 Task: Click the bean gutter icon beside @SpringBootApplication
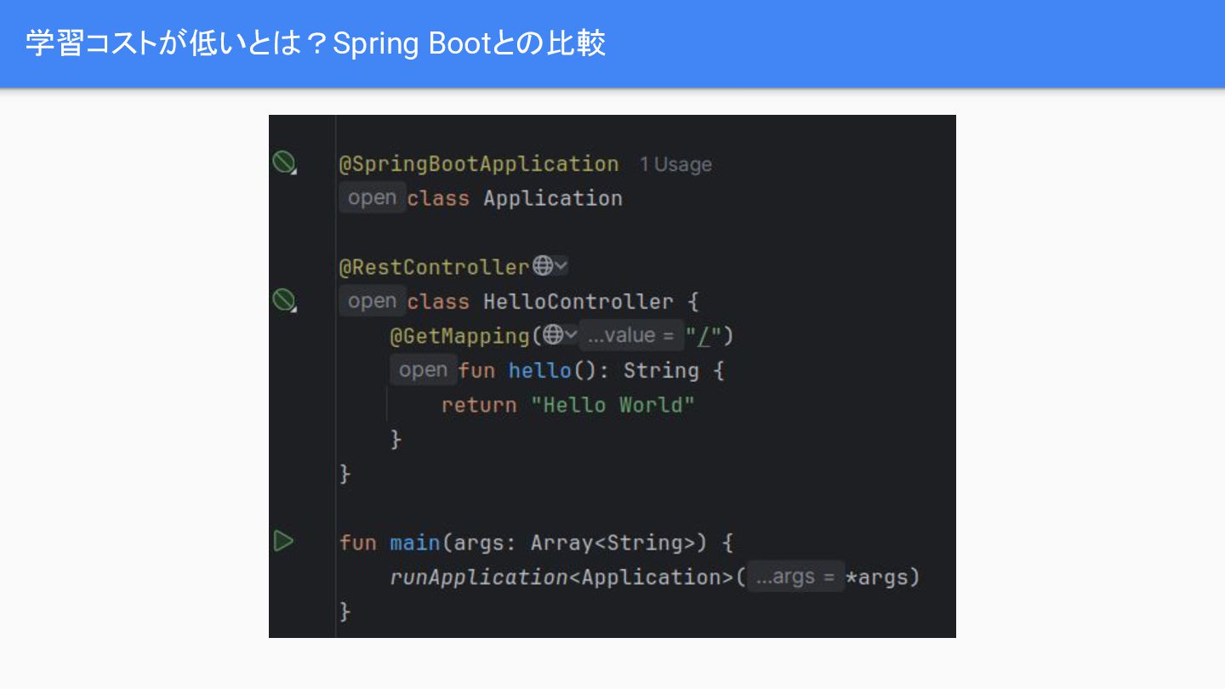(x=283, y=162)
